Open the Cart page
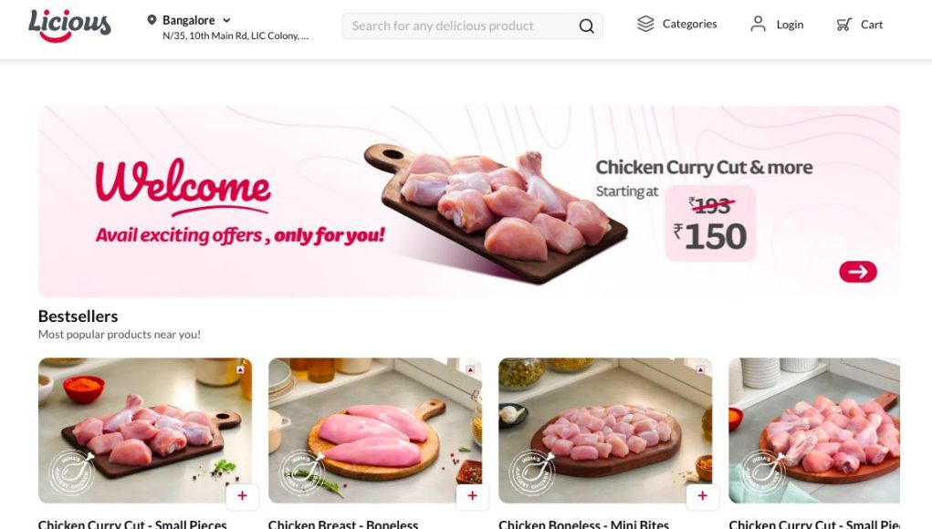 tap(860, 25)
